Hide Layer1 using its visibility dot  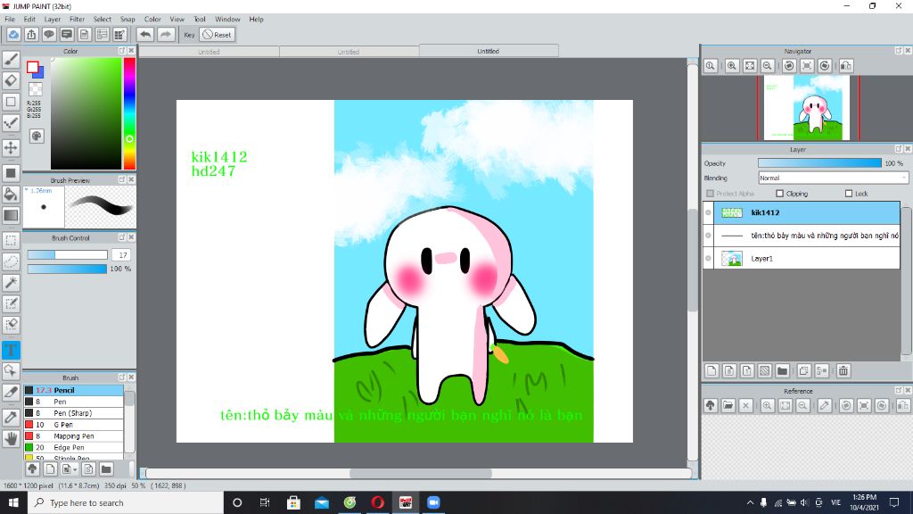click(708, 258)
